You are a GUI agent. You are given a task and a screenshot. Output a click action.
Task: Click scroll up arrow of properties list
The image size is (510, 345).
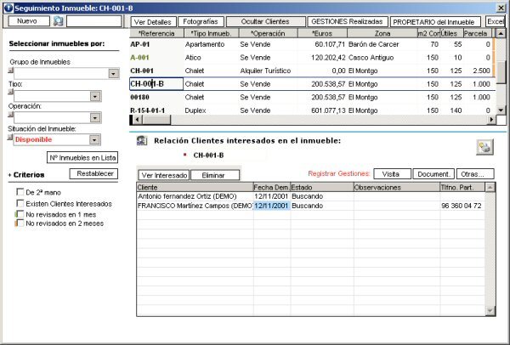click(x=501, y=33)
